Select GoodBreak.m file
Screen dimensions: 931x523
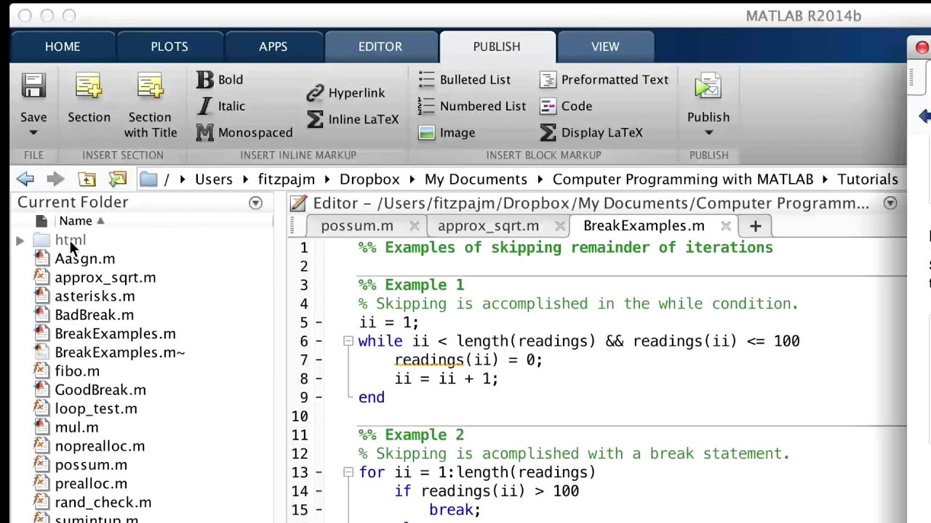pyautogui.click(x=100, y=390)
